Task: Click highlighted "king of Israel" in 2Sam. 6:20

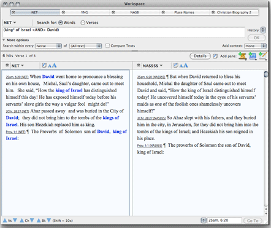Action: 69,90
